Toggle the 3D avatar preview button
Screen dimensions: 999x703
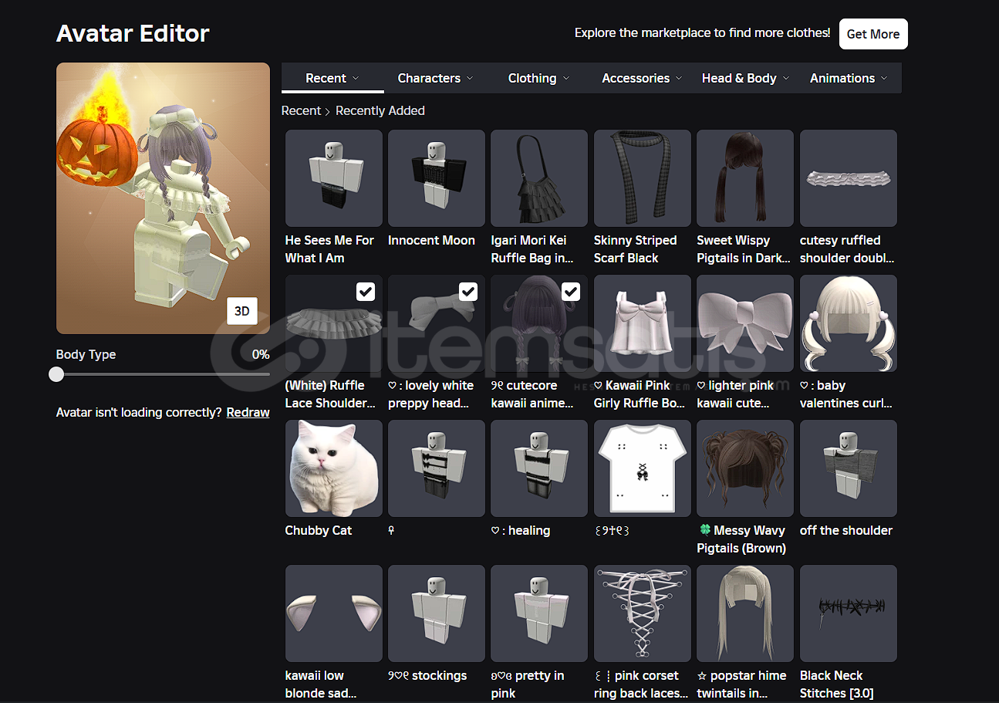[x=241, y=311]
